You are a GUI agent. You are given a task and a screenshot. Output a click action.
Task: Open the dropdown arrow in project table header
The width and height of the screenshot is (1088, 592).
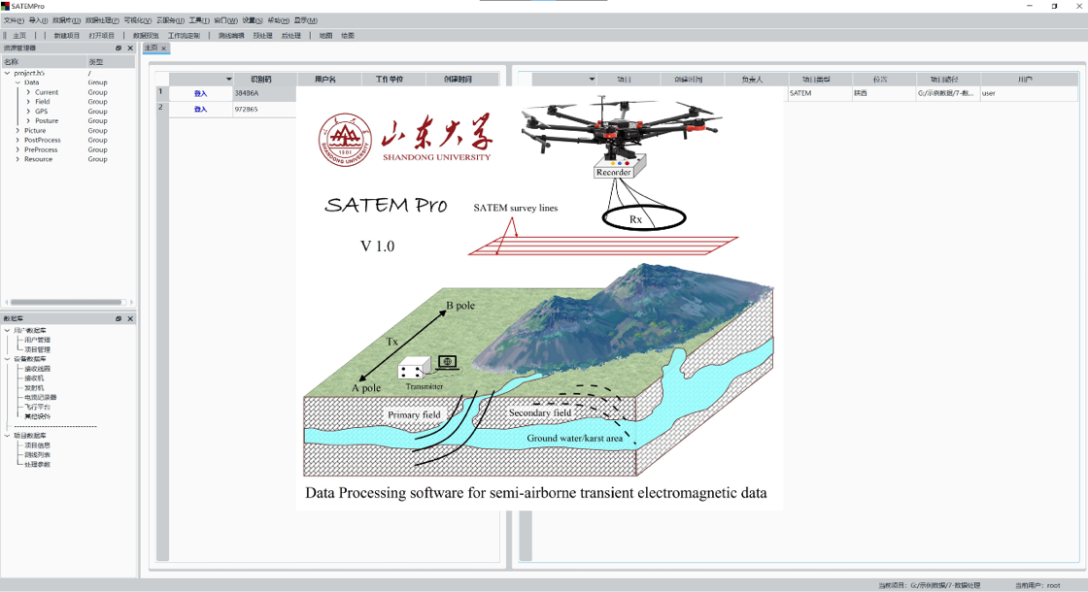592,80
